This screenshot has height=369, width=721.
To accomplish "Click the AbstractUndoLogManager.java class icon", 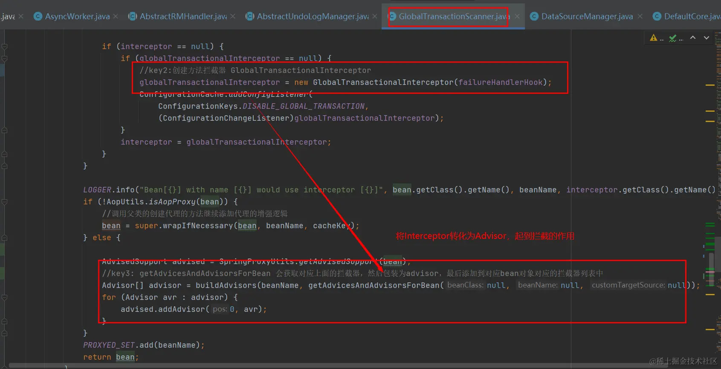I will click(250, 16).
